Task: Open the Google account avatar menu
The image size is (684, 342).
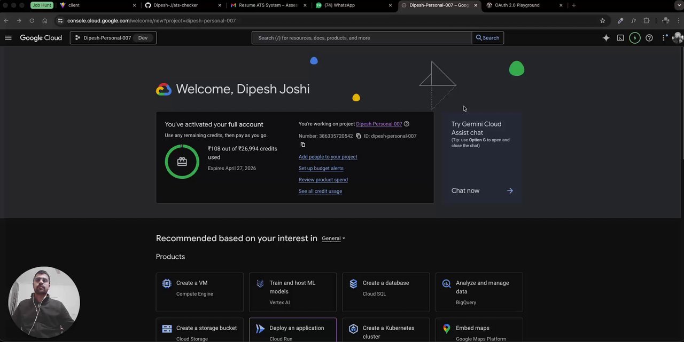Action: pyautogui.click(x=678, y=38)
